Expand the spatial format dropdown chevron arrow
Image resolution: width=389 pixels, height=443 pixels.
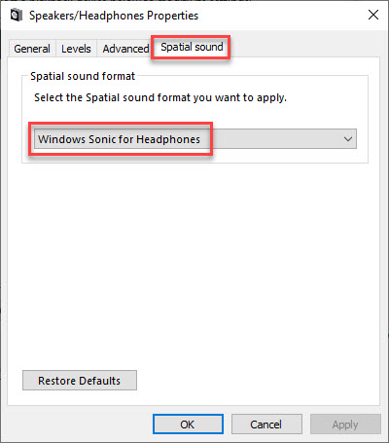(x=348, y=139)
